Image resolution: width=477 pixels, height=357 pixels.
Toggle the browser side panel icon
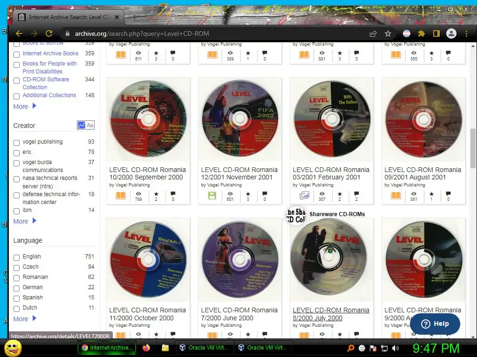[436, 33]
